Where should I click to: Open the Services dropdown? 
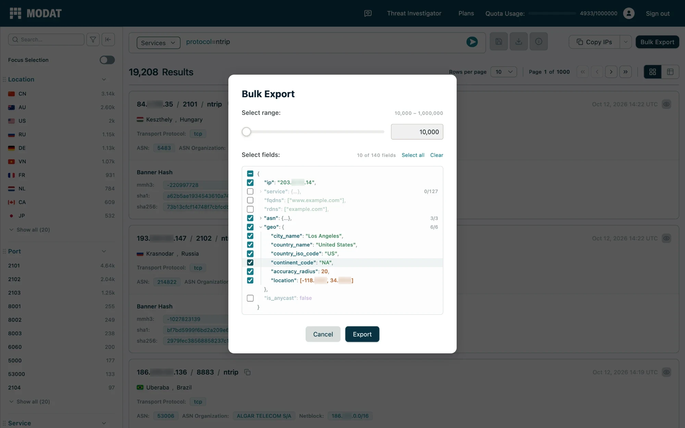point(158,43)
